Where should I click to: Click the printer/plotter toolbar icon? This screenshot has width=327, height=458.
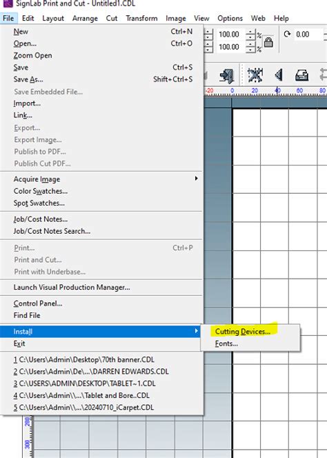click(301, 75)
